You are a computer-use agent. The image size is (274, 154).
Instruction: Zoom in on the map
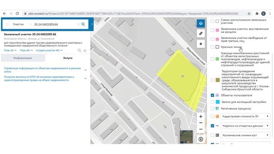coord(201,116)
